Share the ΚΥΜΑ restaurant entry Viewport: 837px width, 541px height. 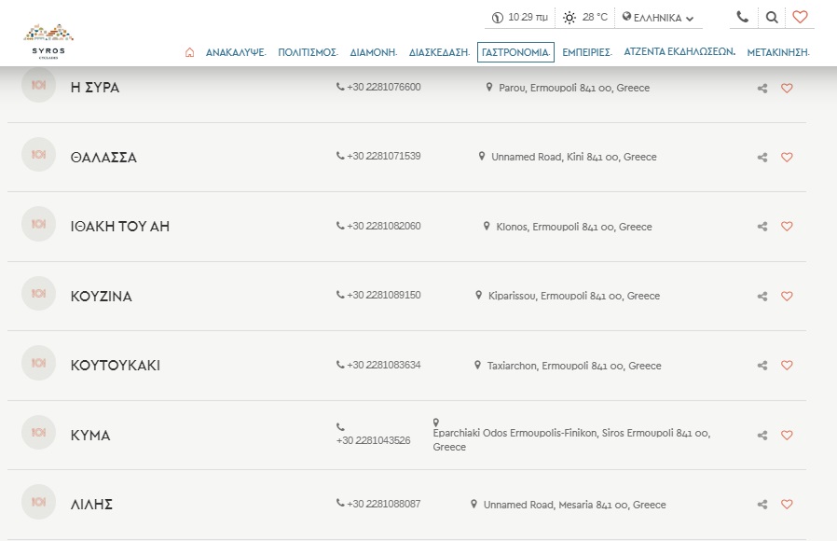(x=762, y=436)
